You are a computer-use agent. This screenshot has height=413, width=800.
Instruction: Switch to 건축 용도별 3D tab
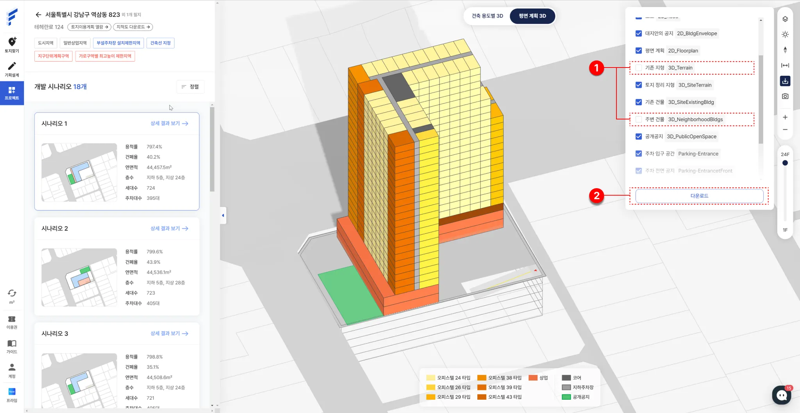487,16
